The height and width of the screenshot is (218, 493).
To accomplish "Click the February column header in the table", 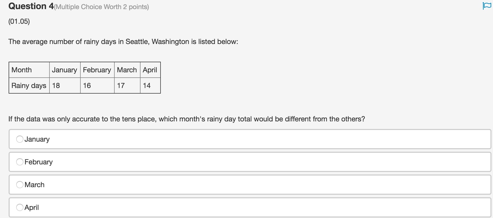I will [97, 70].
